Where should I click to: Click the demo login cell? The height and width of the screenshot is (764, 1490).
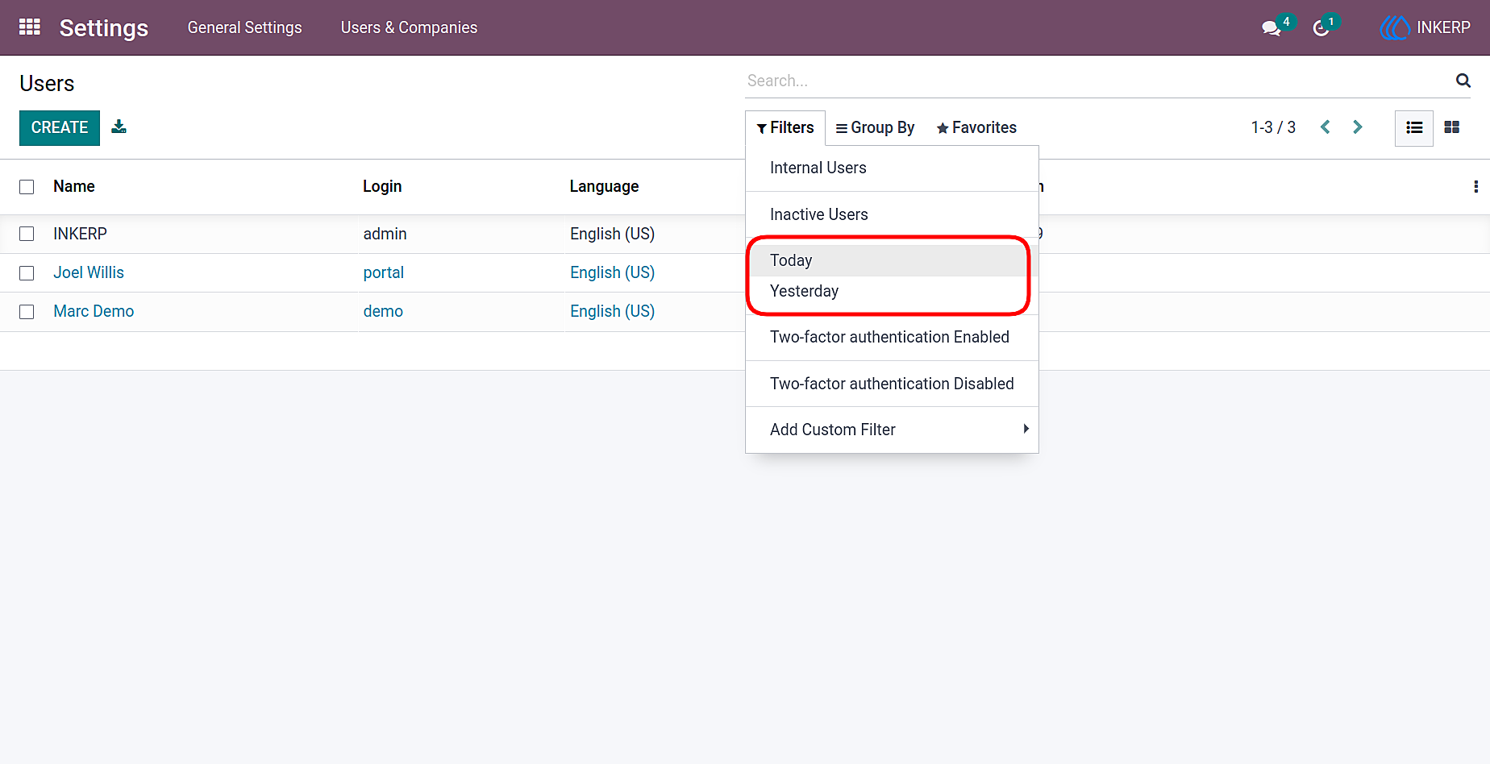point(383,311)
